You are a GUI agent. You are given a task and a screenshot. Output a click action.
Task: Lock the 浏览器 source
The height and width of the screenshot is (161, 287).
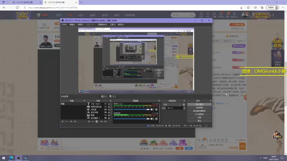pyautogui.click(x=109, y=109)
